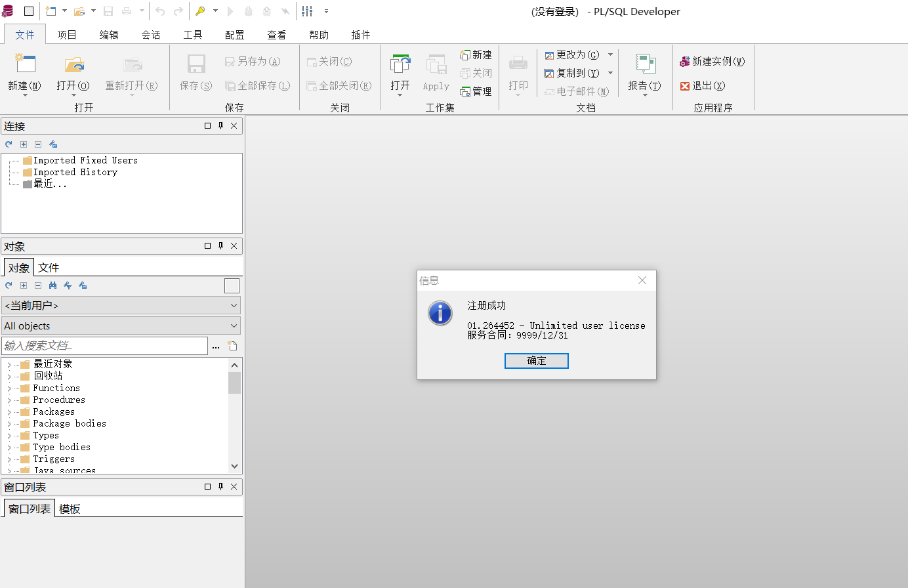The height and width of the screenshot is (588, 908).
Task: Expand the Functions tree node
Action: click(x=9, y=388)
